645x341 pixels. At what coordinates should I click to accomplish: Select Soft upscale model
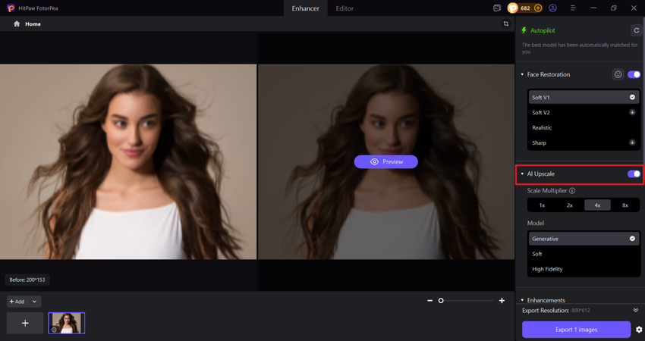click(584, 254)
